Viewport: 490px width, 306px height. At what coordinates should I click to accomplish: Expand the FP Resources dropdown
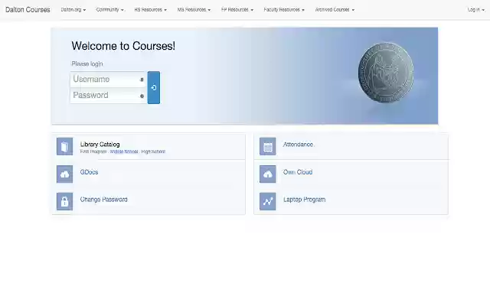point(237,10)
